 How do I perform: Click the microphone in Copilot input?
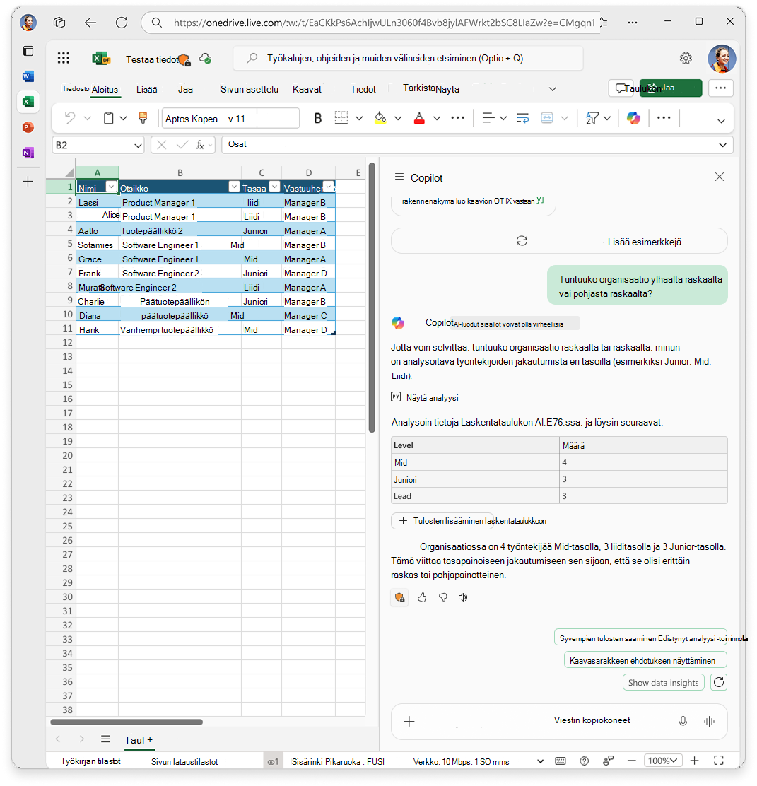click(683, 722)
